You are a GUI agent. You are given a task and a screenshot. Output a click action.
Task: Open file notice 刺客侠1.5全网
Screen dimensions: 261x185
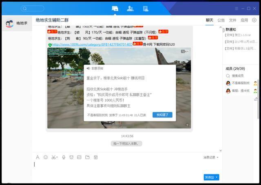point(240,48)
